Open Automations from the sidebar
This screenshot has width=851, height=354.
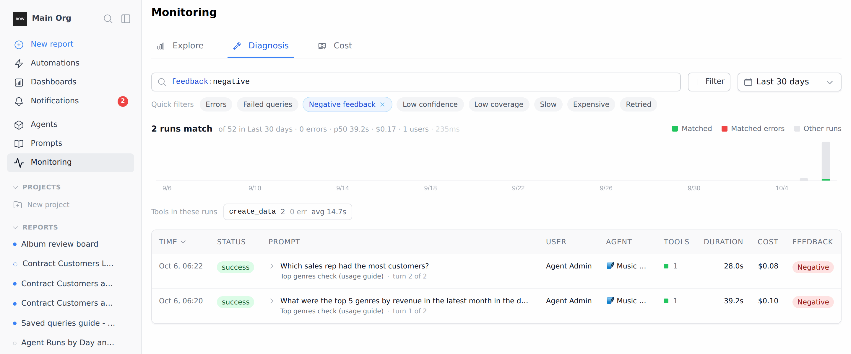pyautogui.click(x=70, y=63)
